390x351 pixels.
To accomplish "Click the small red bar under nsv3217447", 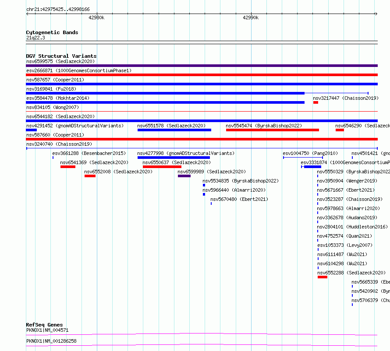I will pyautogui.click(x=316, y=102).
